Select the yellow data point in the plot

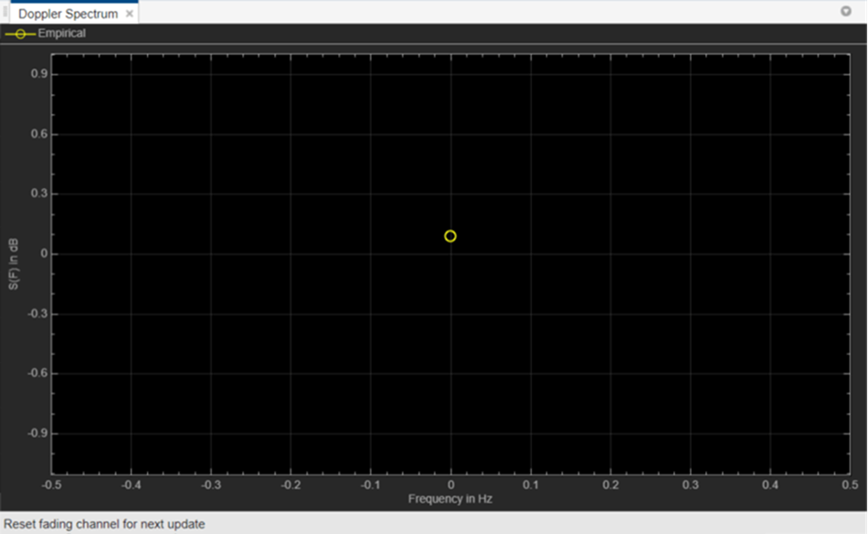[450, 236]
